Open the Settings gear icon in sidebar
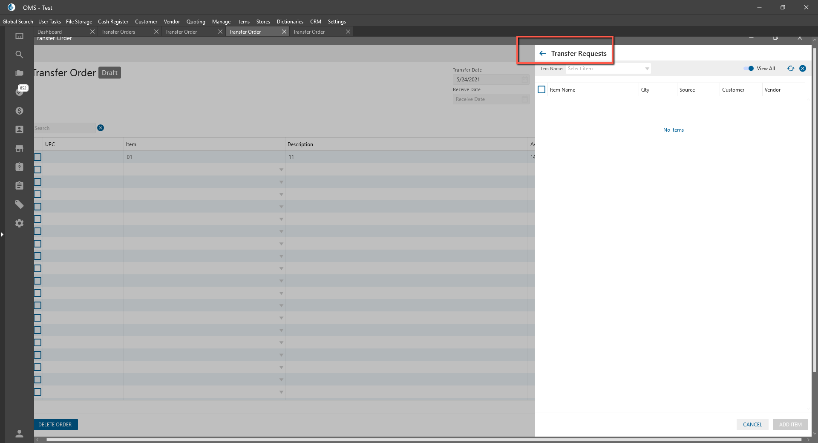This screenshot has width=818, height=443. [19, 223]
